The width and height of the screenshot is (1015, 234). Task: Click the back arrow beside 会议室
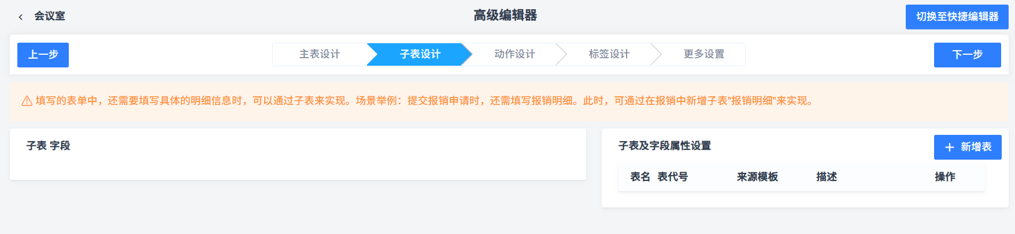tap(21, 17)
